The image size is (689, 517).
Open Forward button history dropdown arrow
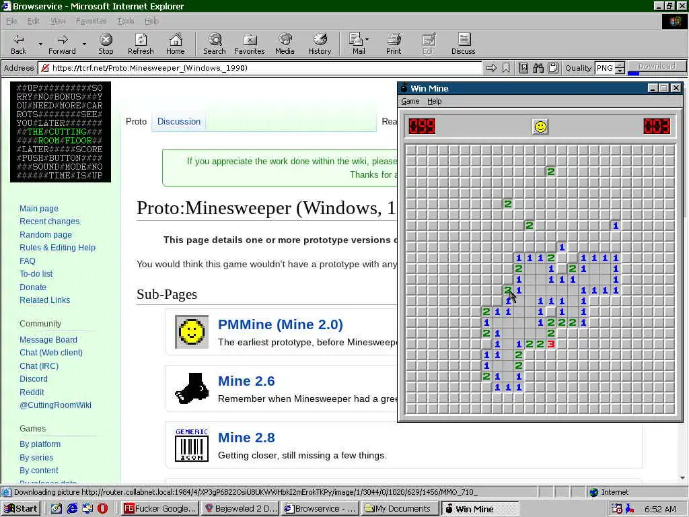(84, 44)
